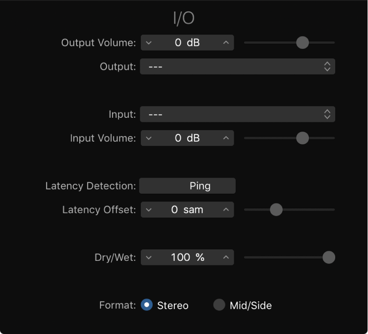Click the Latency Offset slider knob
The height and width of the screenshot is (334, 368).
click(276, 210)
